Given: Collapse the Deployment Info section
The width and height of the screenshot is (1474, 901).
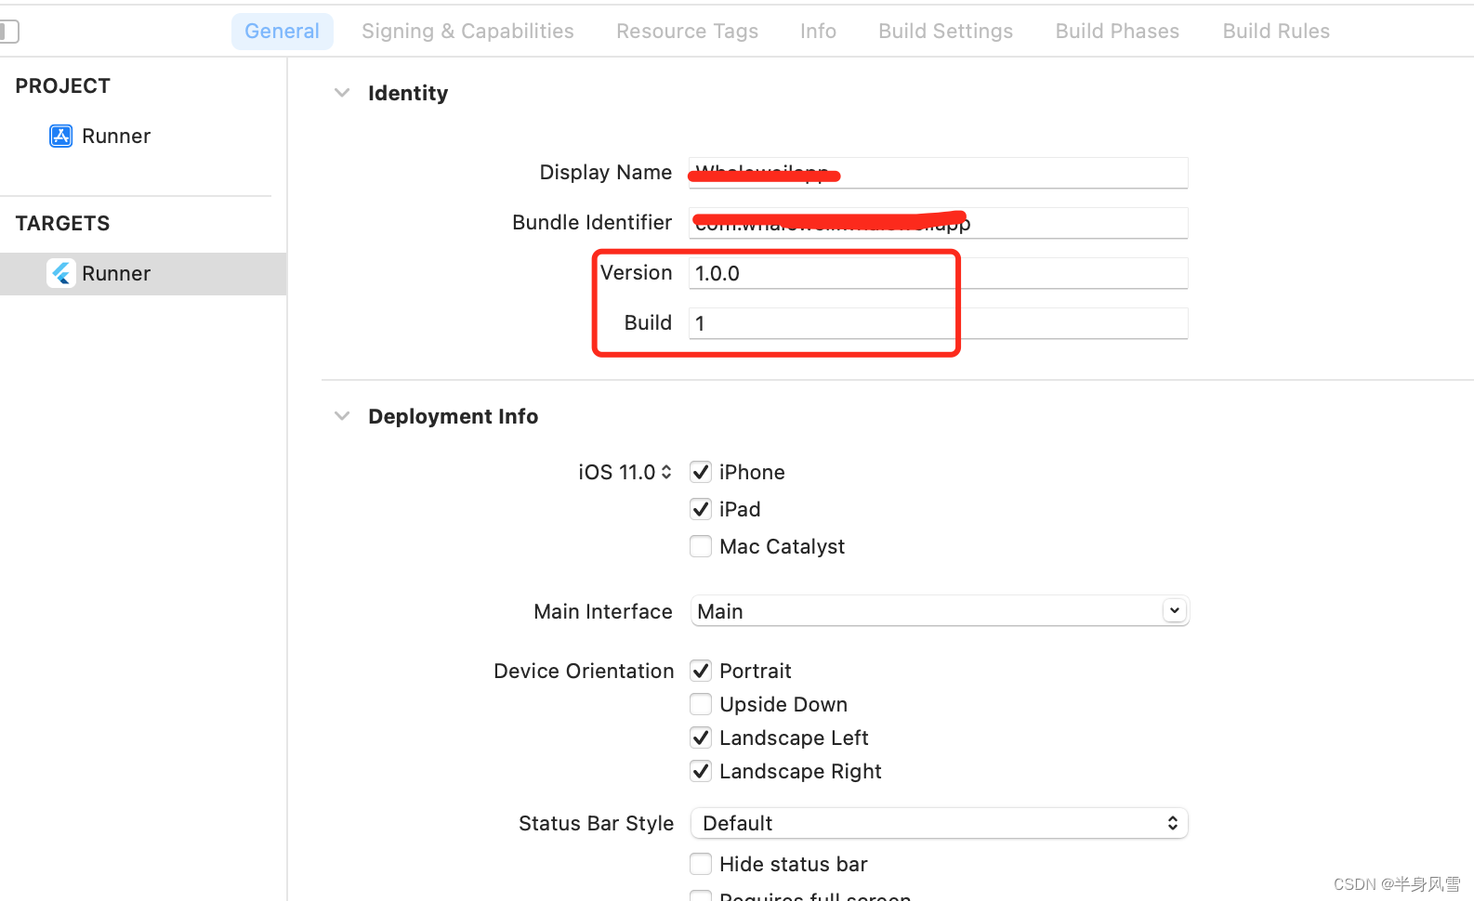Looking at the screenshot, I should tap(342, 416).
